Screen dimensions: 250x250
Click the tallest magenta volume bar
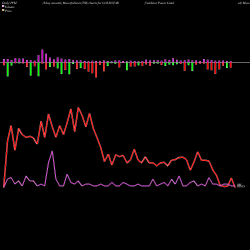click(x=42, y=56)
